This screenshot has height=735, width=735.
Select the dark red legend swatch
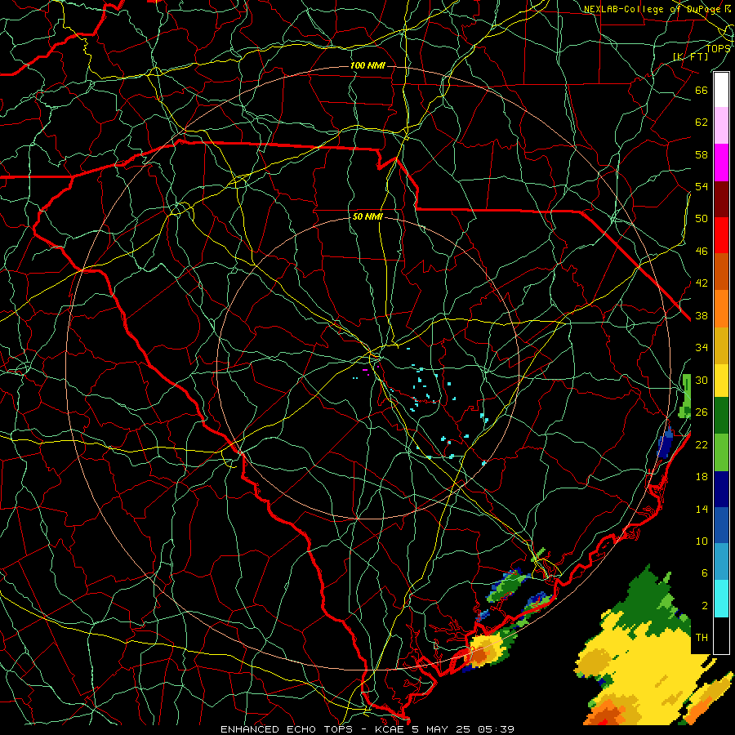pos(721,199)
